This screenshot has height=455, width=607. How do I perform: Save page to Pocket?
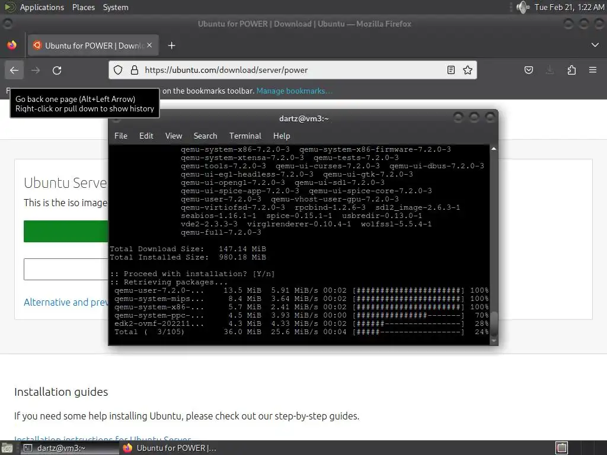[528, 70]
